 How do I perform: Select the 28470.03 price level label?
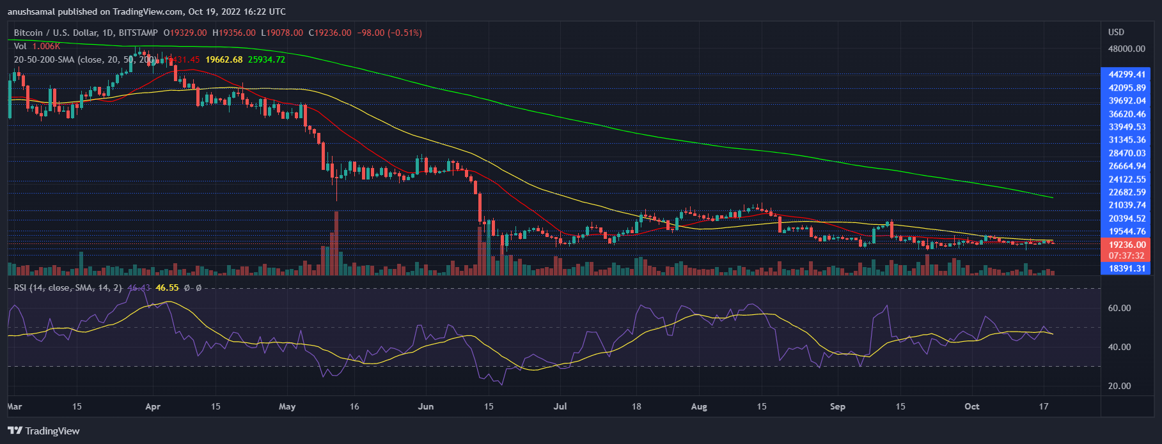point(1127,153)
